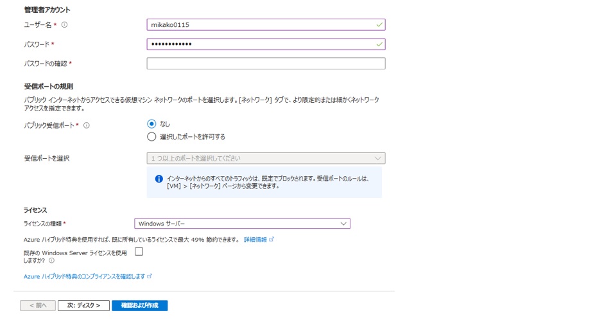Select 選択したポートを許可する radio option
Image resolution: width=604 pixels, height=322 pixels.
point(151,136)
